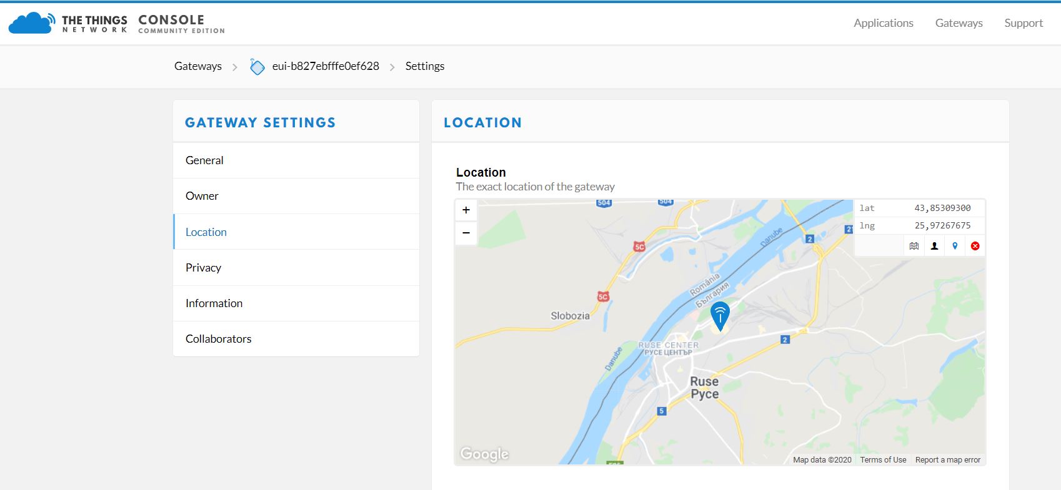Zoom in the map with plus button
This screenshot has width=1061, height=490.
tap(466, 210)
